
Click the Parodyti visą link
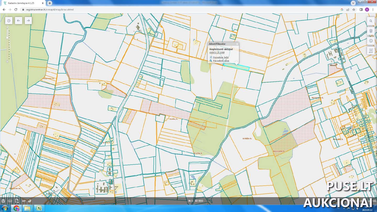click(x=221, y=61)
